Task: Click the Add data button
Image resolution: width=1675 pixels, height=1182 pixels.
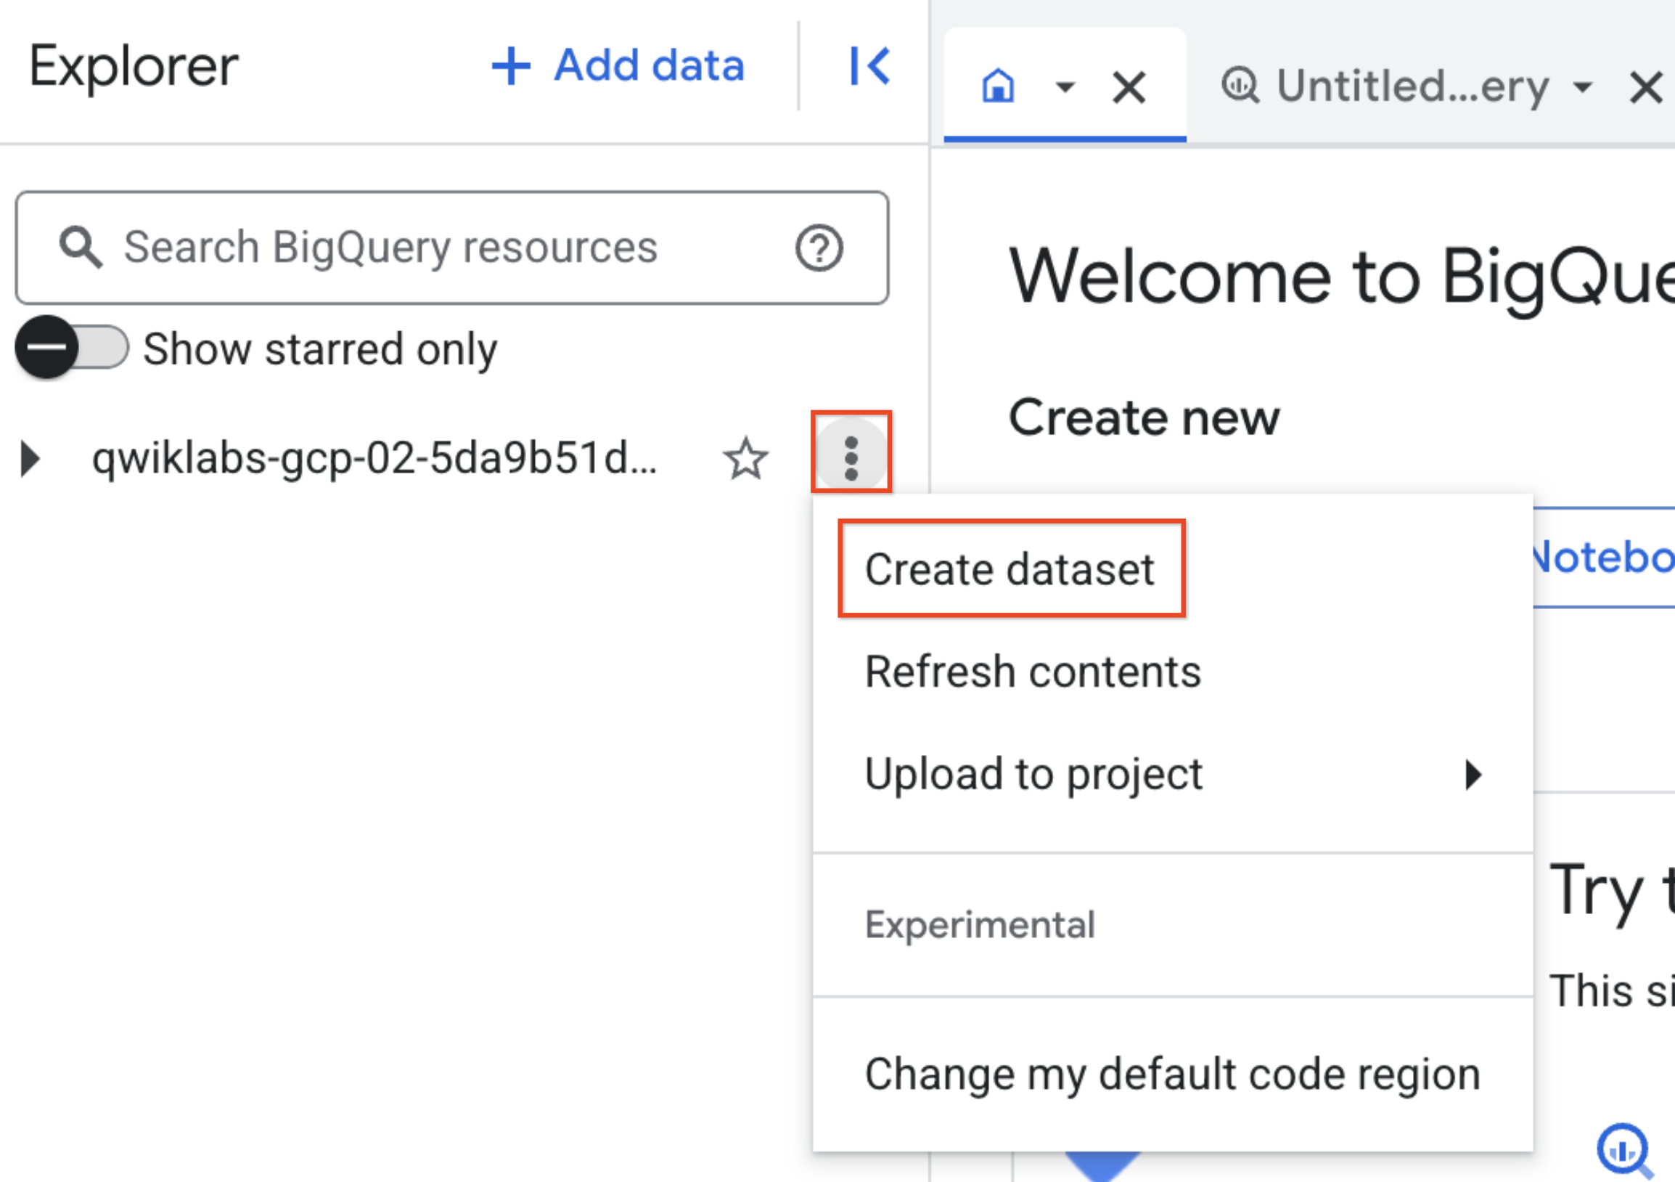Action: [x=618, y=65]
